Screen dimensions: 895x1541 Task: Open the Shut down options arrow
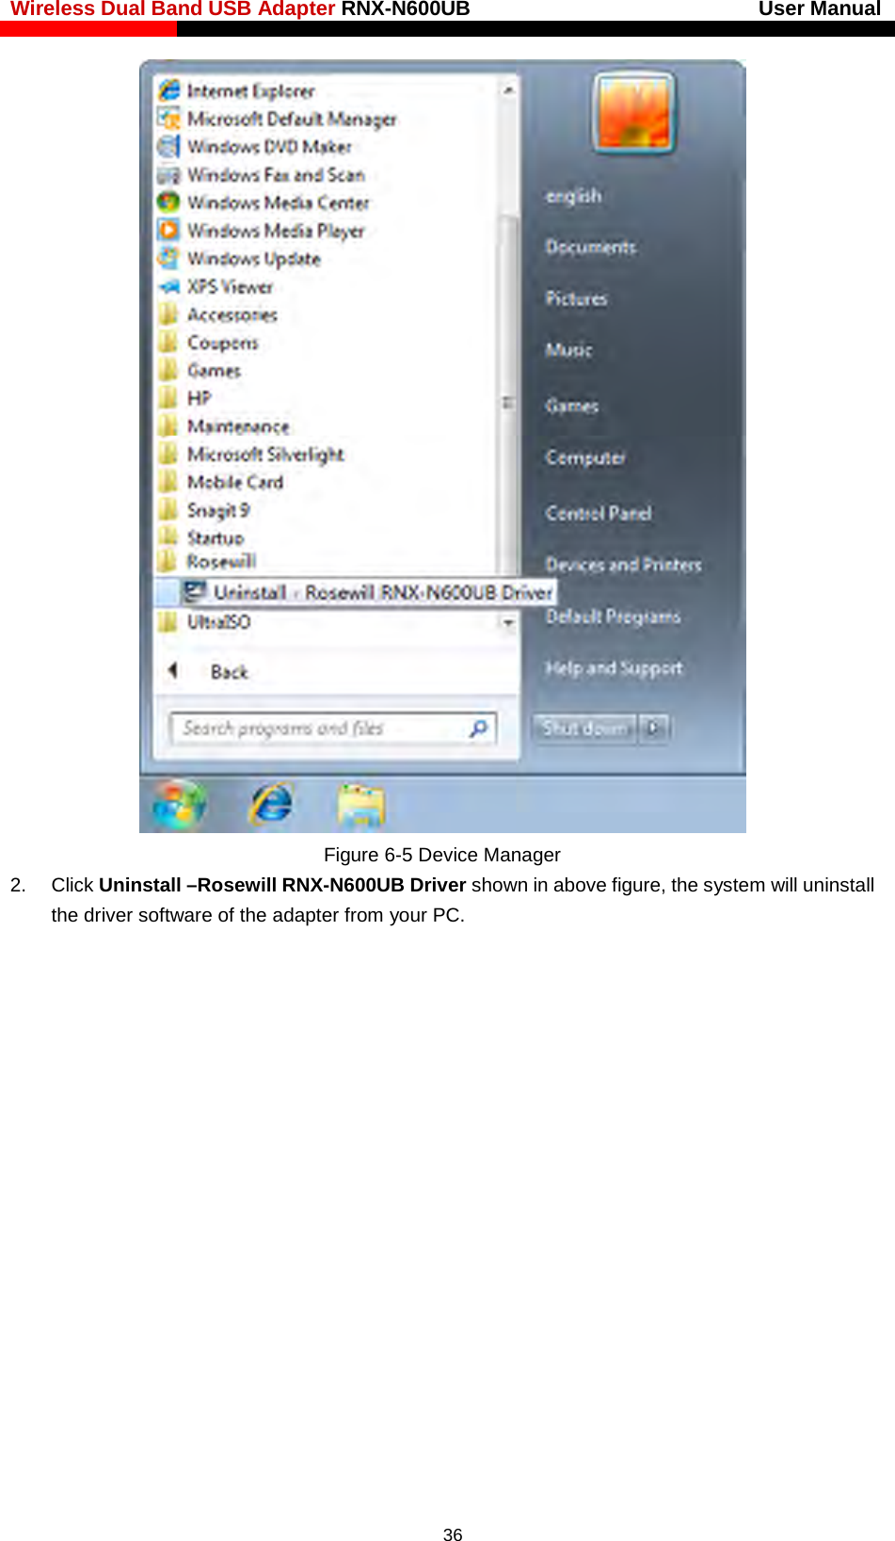point(654,728)
